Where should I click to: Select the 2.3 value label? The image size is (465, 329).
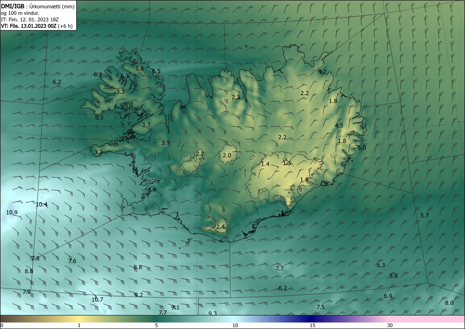click(236, 97)
